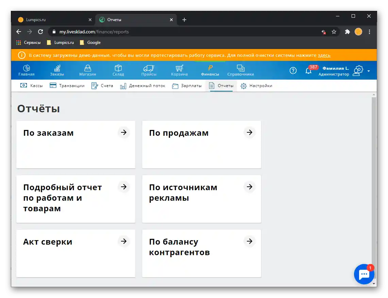Open the Прайсы pricing icon

tap(149, 68)
